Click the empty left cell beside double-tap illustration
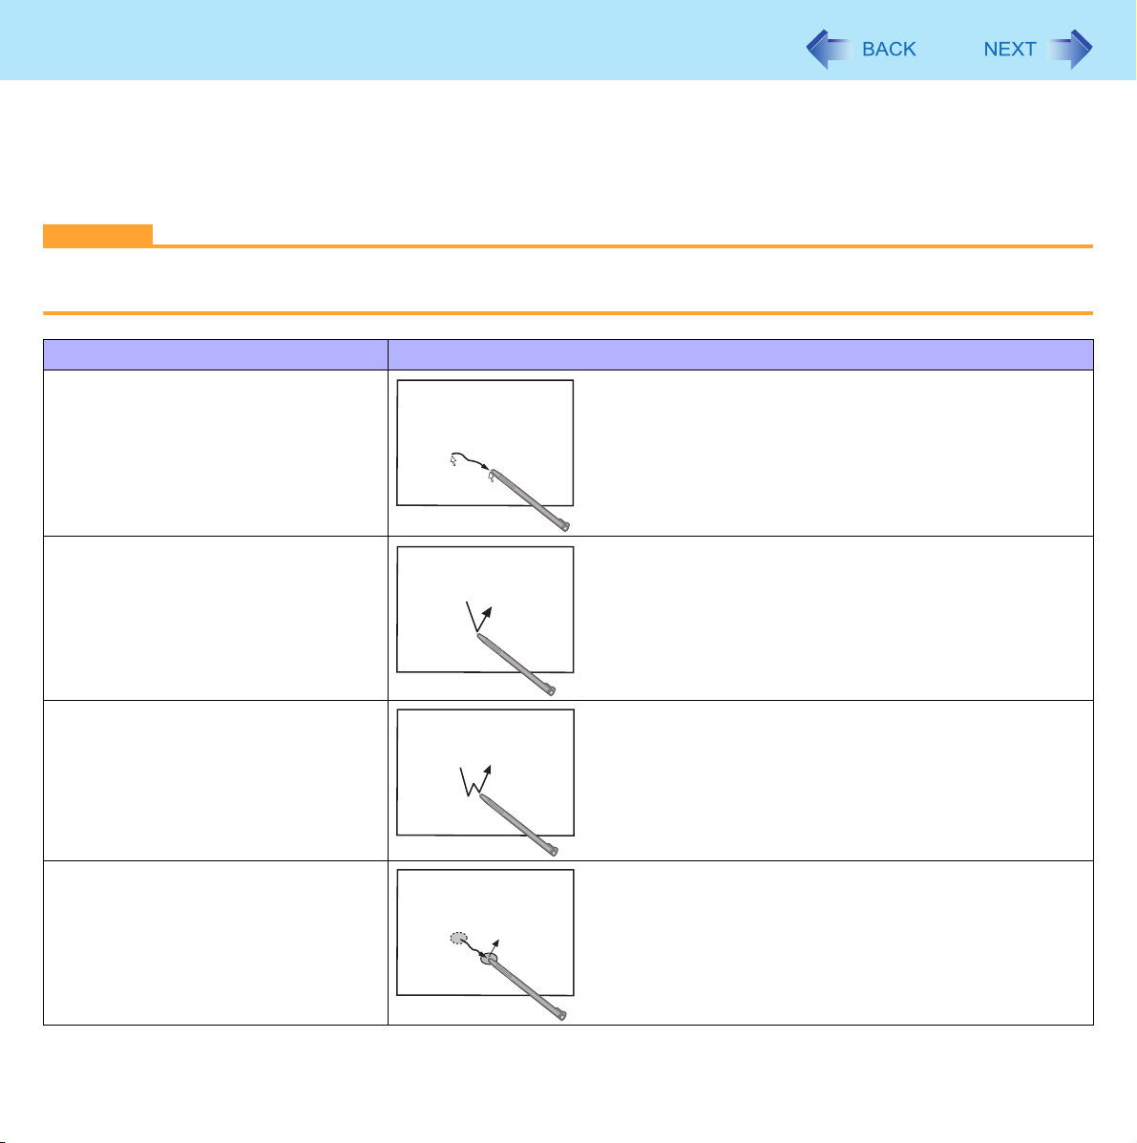The width and height of the screenshot is (1137, 1143). pos(215,781)
